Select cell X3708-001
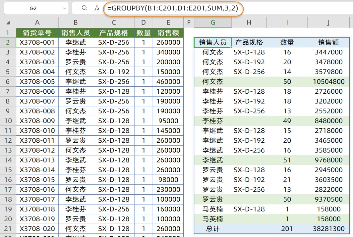This screenshot has width=353, height=237. click(x=37, y=42)
